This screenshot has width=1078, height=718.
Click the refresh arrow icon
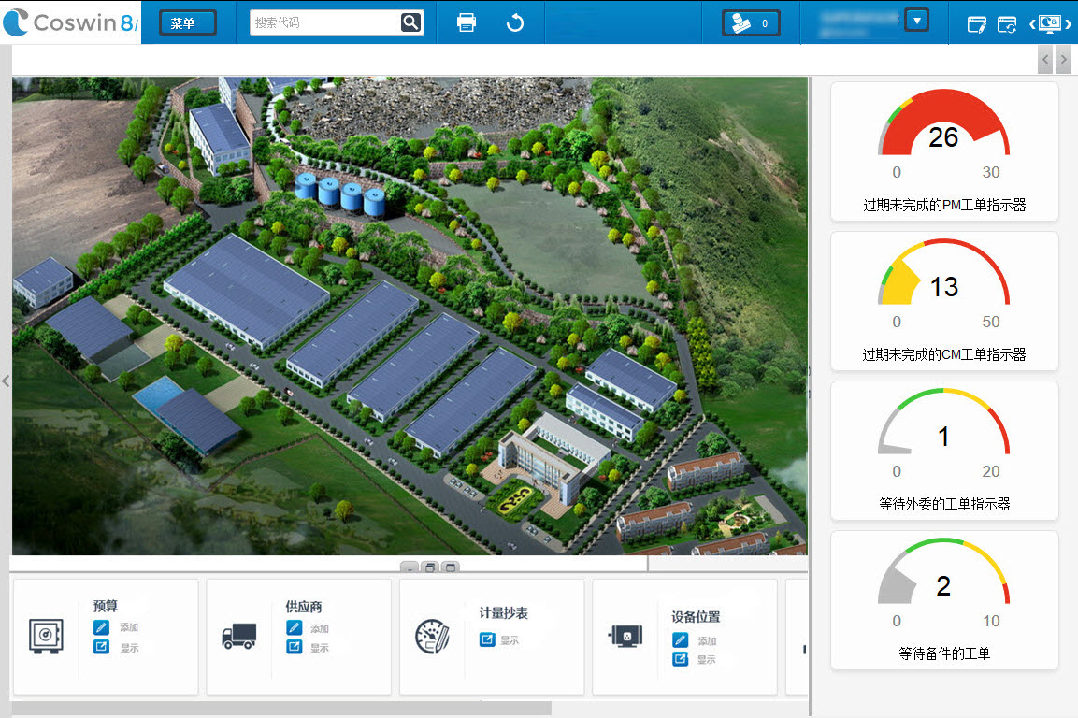(515, 22)
